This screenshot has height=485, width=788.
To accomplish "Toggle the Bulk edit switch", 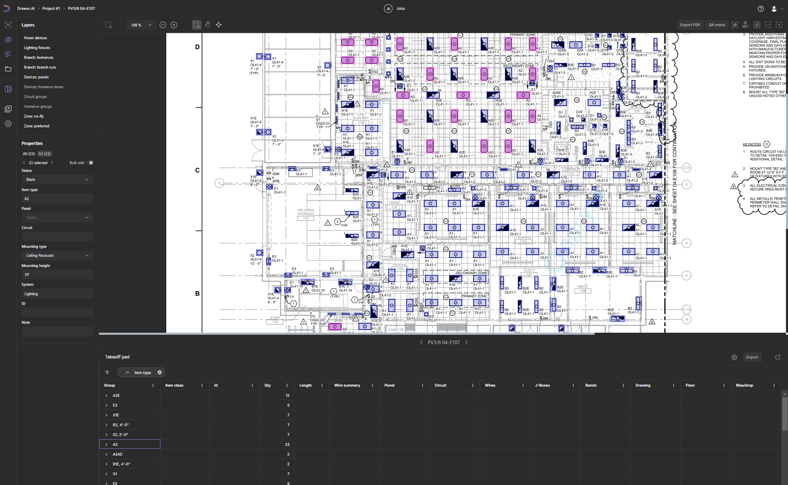I will (90, 163).
